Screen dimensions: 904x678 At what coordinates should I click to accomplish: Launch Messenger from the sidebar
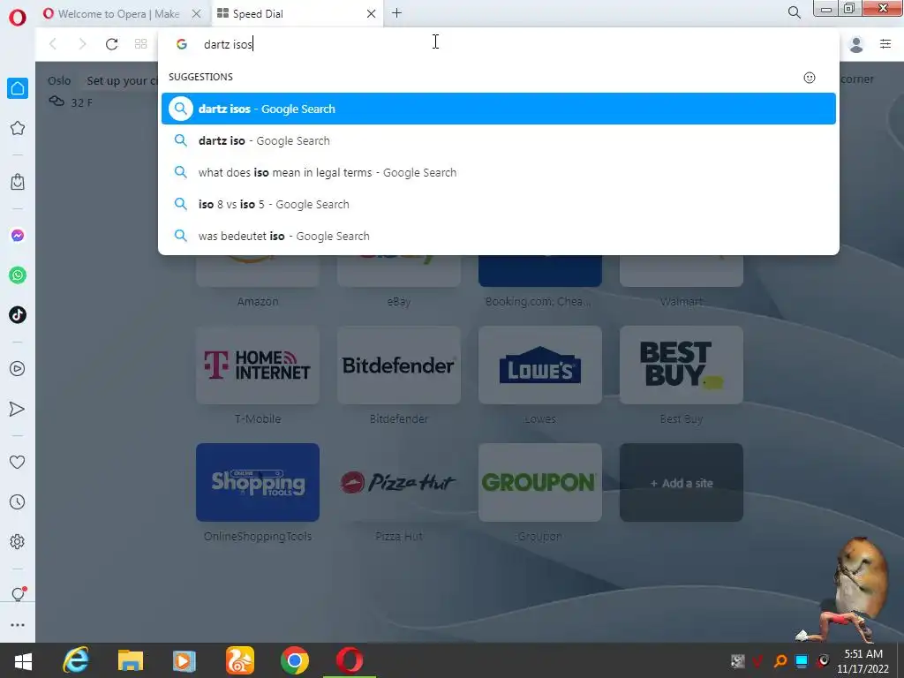point(18,235)
